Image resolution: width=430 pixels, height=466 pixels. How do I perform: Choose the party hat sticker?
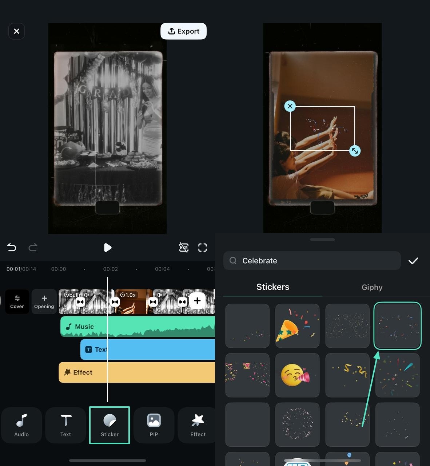[x=297, y=326]
